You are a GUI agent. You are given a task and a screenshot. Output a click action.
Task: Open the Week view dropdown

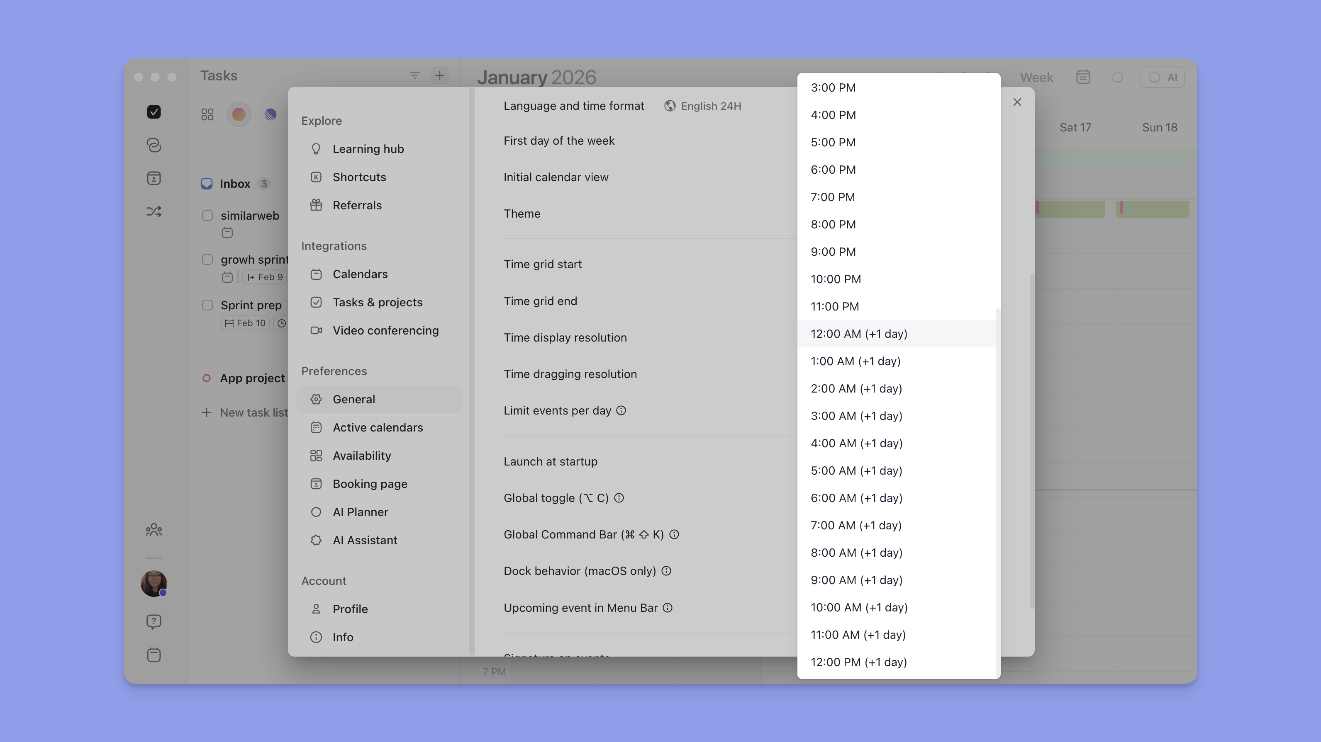click(x=1036, y=78)
